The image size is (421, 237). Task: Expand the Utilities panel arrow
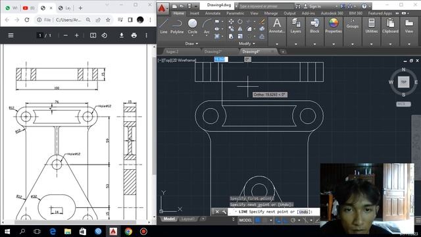[371, 44]
